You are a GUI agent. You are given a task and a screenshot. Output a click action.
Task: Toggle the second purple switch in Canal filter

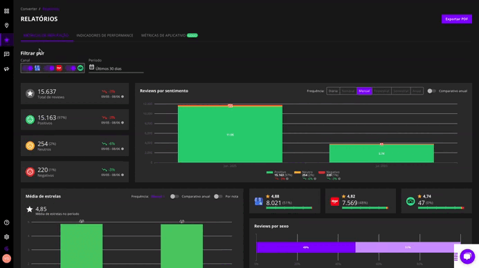point(50,68)
